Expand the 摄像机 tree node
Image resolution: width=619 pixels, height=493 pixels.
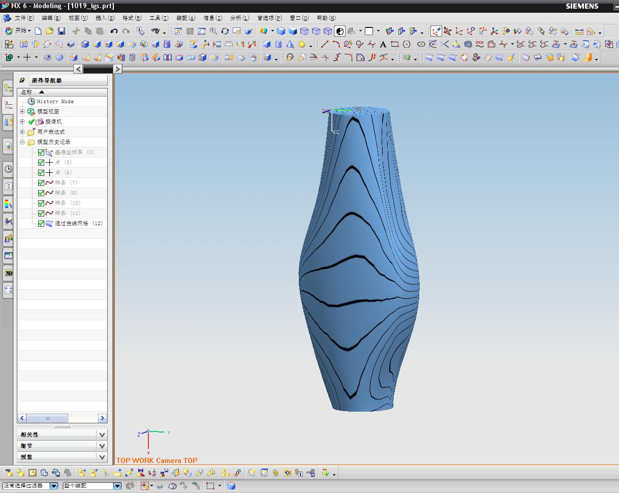pos(22,121)
